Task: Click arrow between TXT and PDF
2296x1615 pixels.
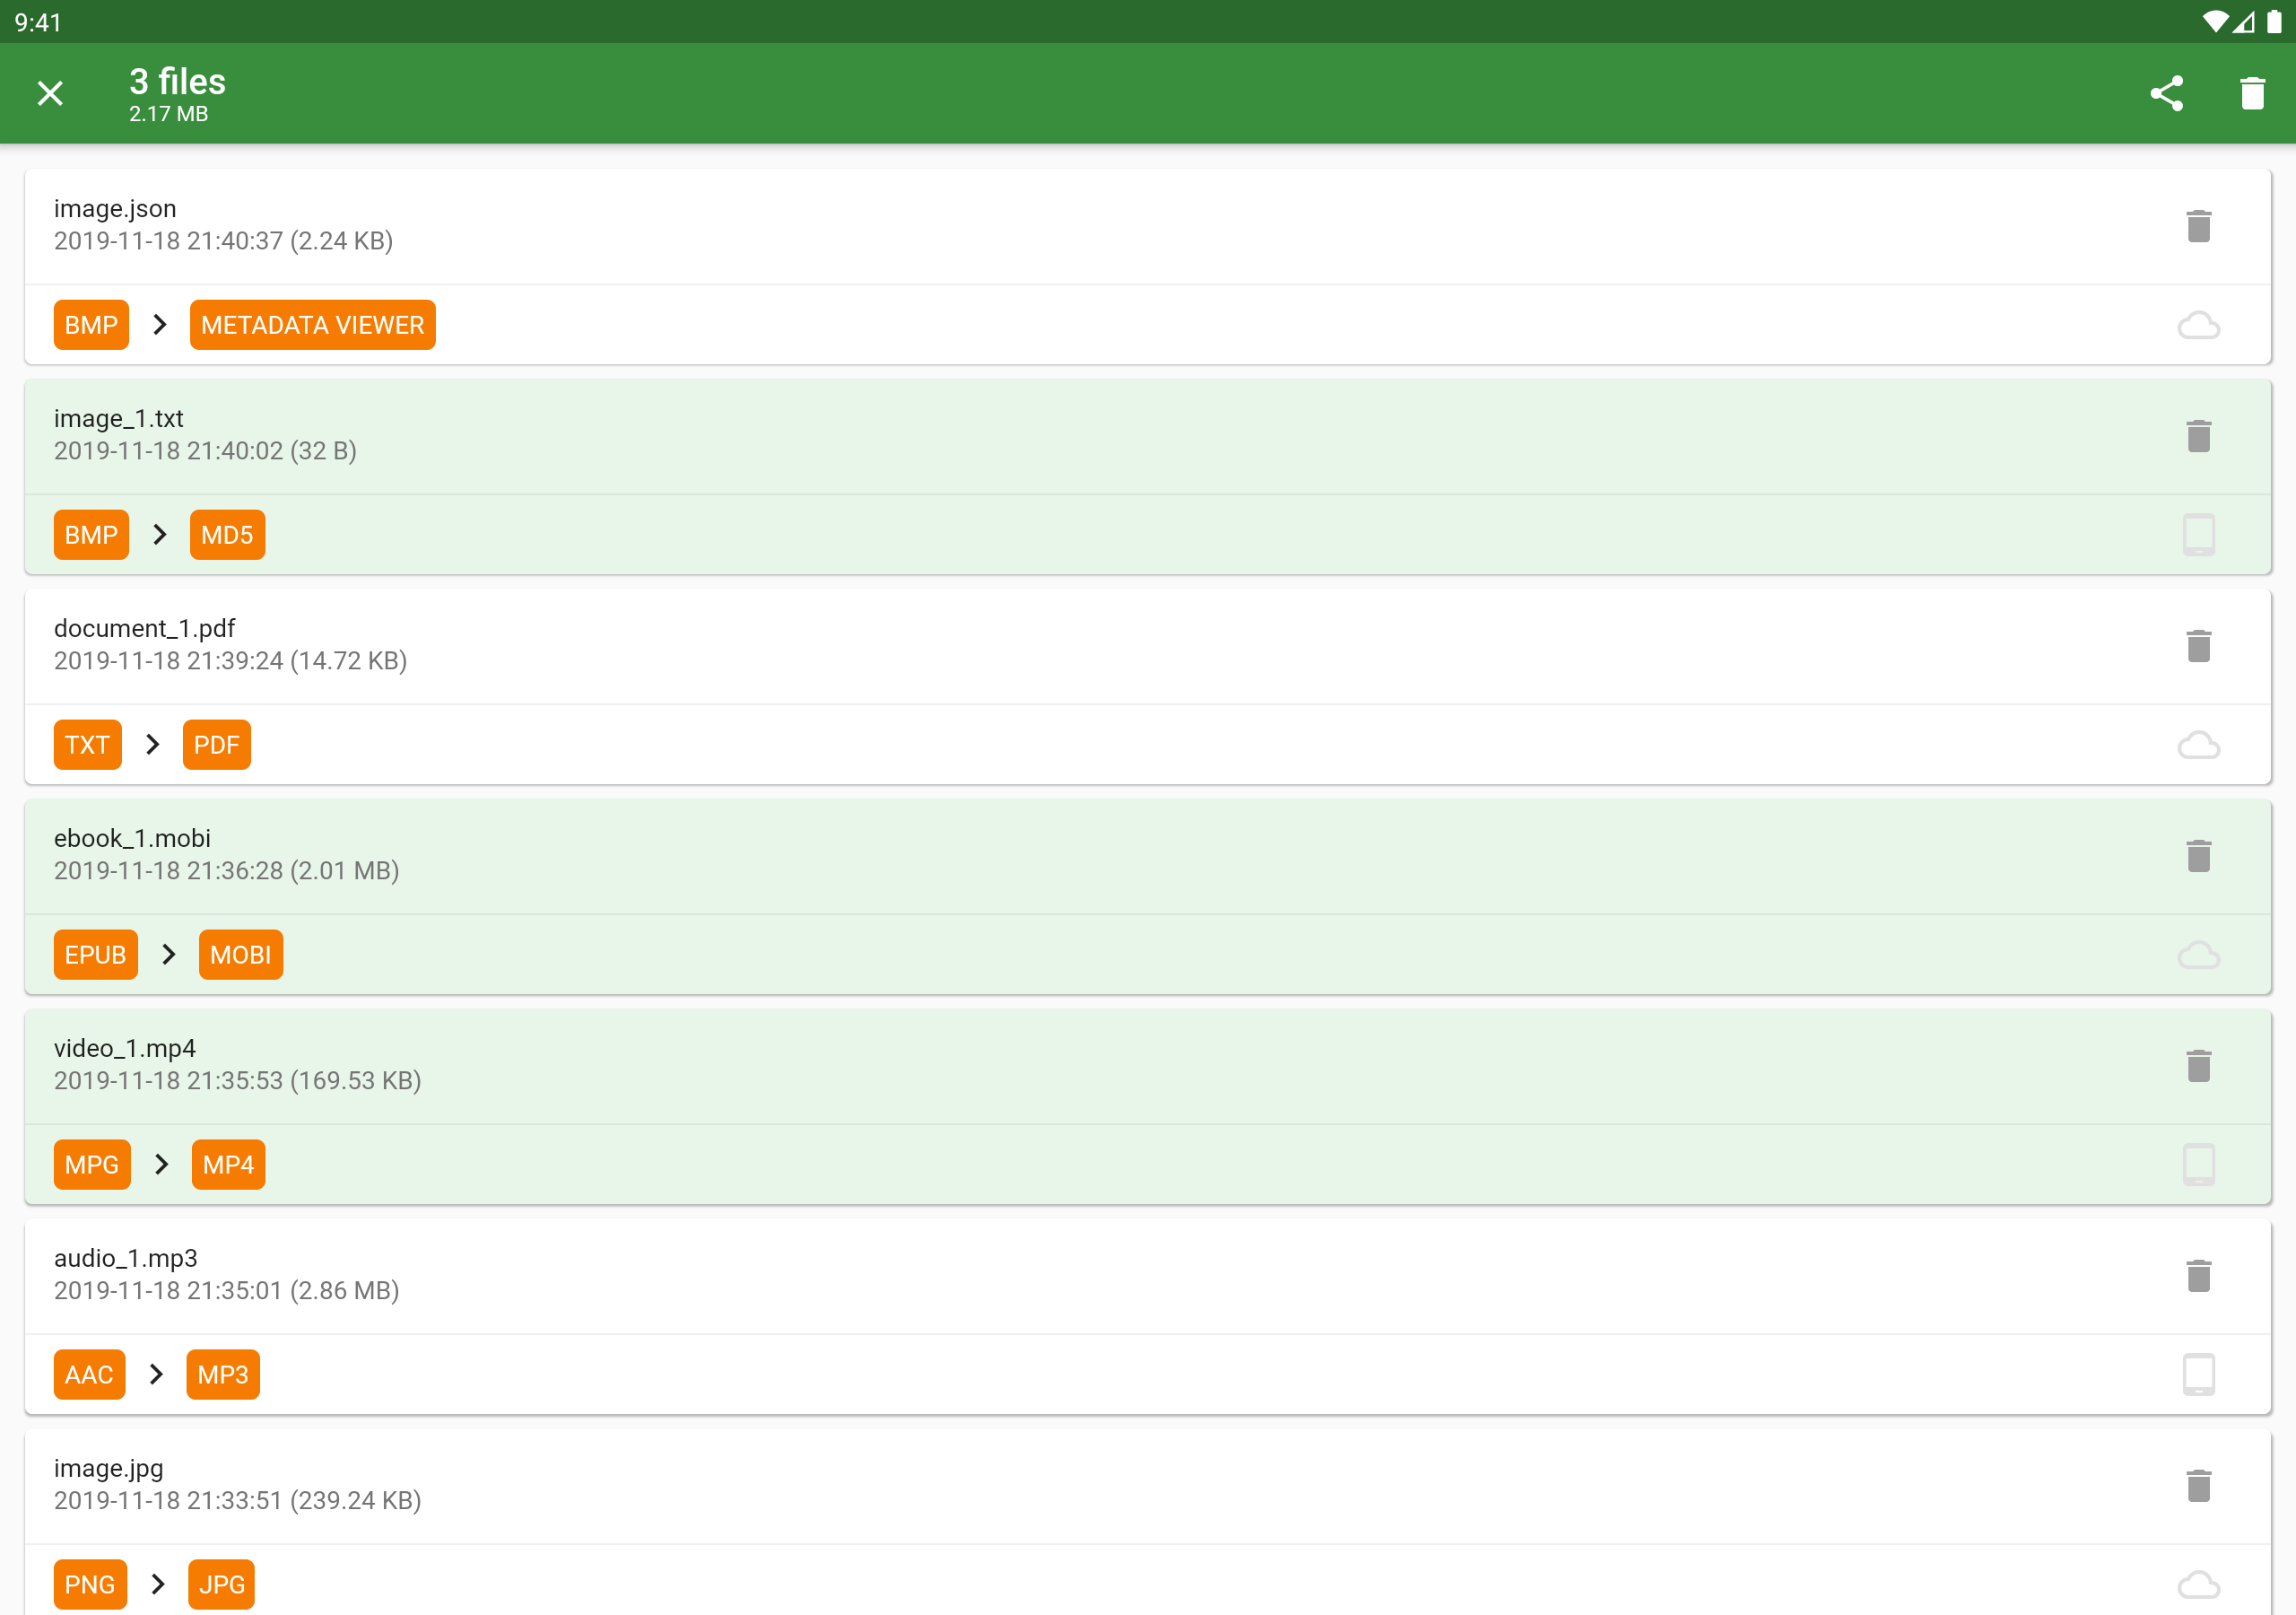Action: pos(152,746)
